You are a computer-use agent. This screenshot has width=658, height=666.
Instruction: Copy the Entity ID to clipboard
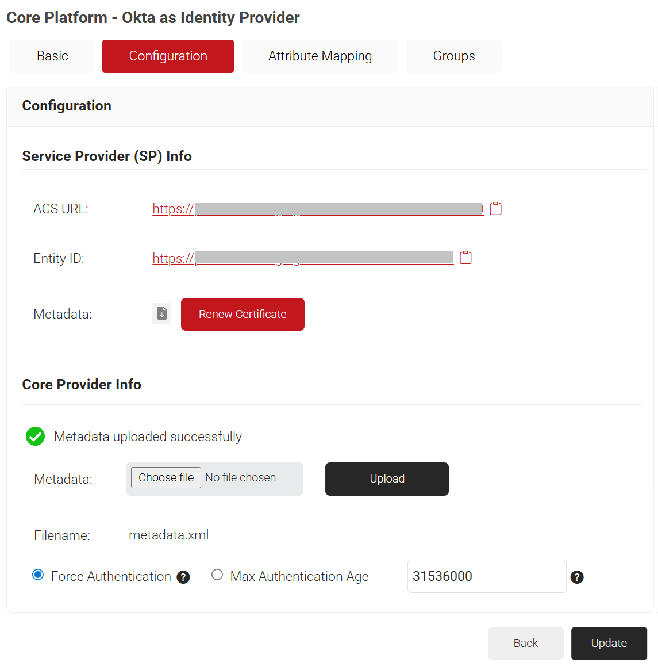click(x=465, y=258)
